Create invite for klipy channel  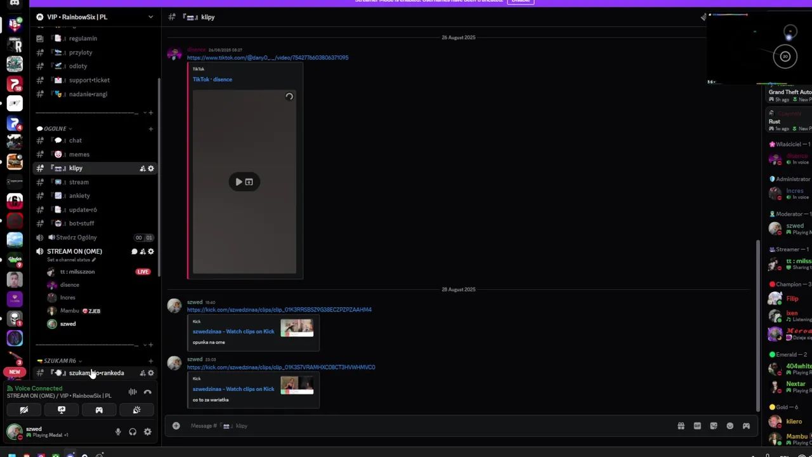coord(142,168)
